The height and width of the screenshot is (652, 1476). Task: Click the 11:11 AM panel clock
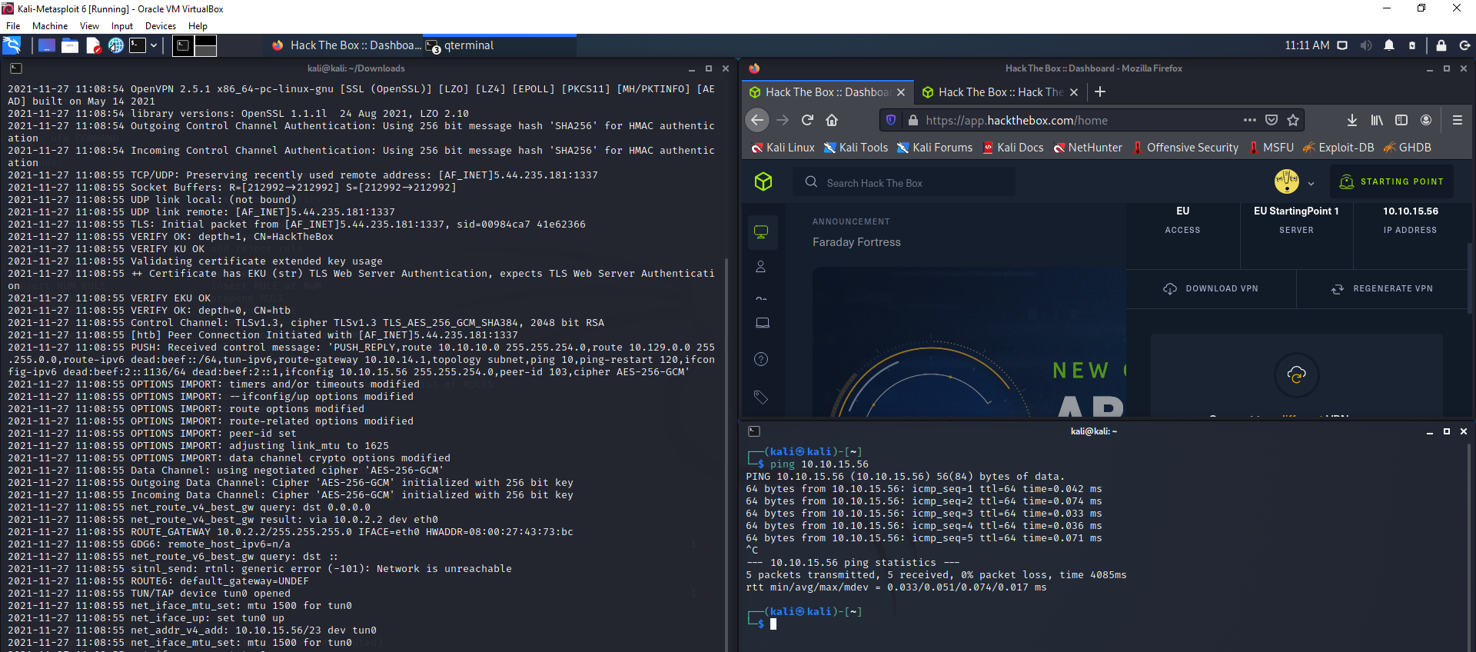click(x=1307, y=45)
